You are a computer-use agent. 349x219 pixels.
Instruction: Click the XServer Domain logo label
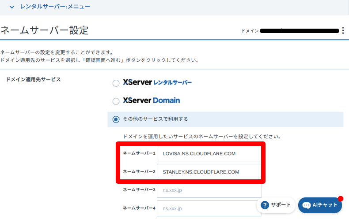[152, 100]
